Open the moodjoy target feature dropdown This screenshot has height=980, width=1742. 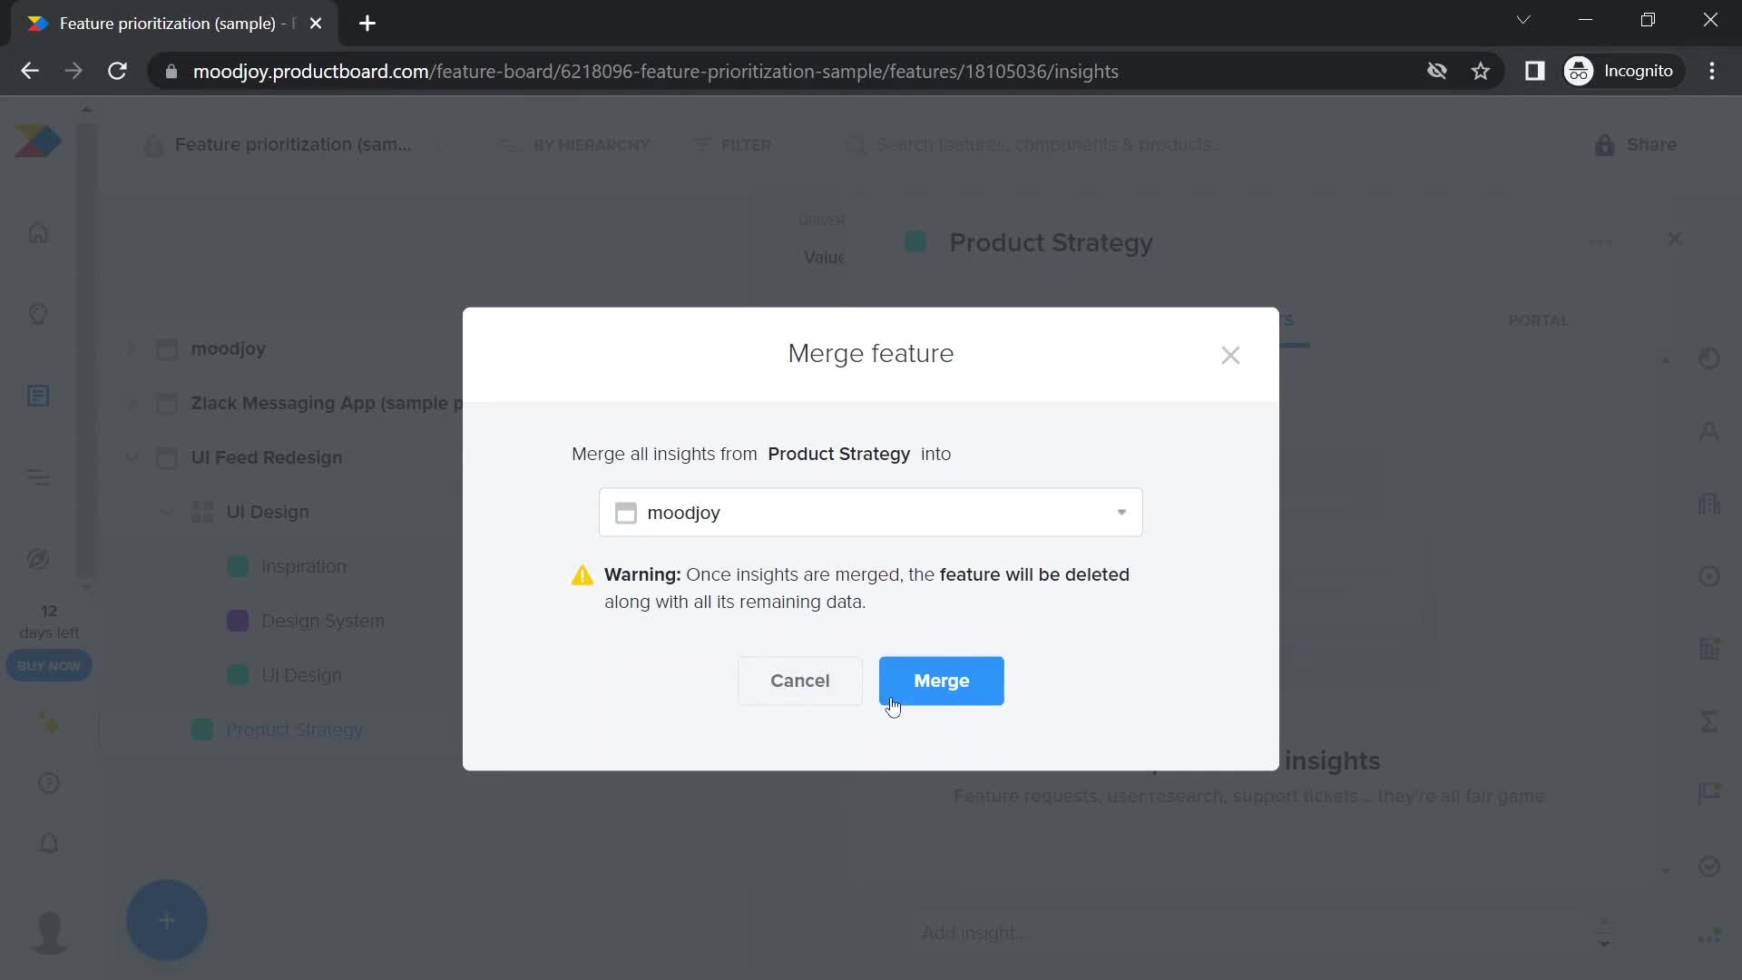(870, 513)
